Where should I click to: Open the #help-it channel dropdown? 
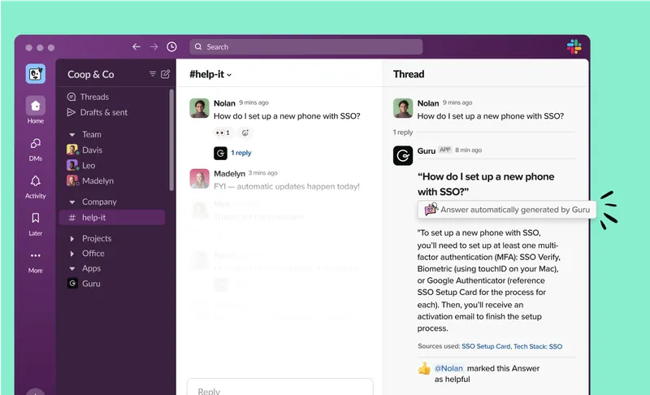pos(210,74)
